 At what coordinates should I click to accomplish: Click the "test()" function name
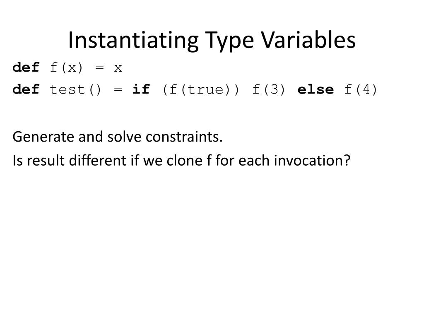(75, 90)
